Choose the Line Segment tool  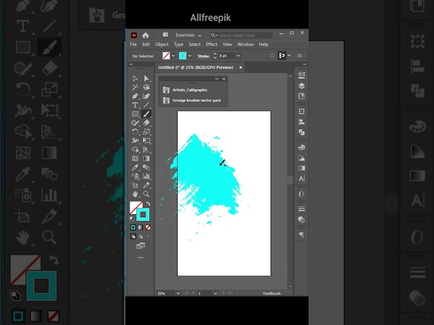coord(146,105)
